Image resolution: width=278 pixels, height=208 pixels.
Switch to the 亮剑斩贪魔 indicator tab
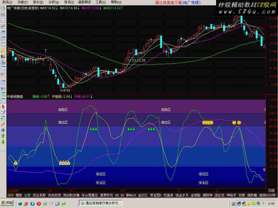[x=71, y=195]
